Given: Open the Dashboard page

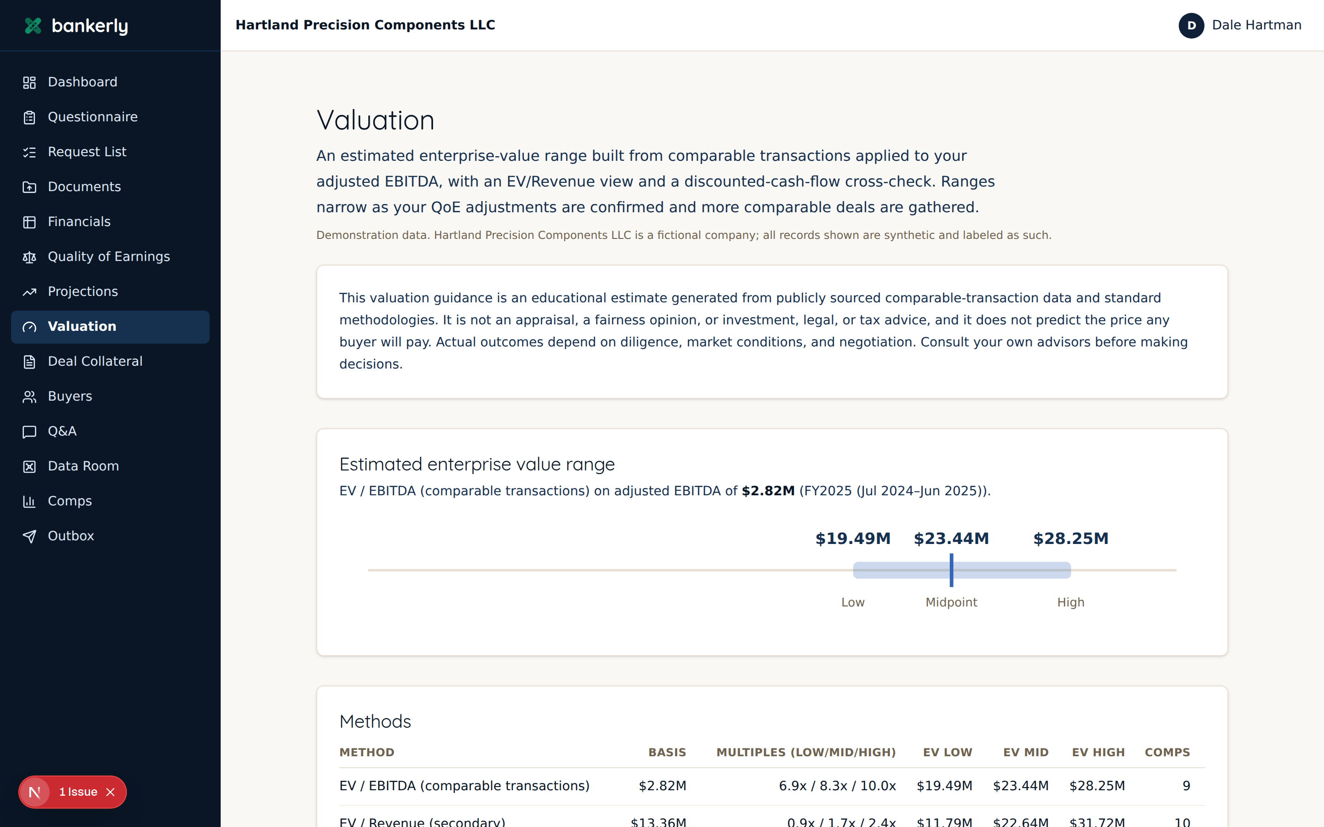Looking at the screenshot, I should coord(110,82).
